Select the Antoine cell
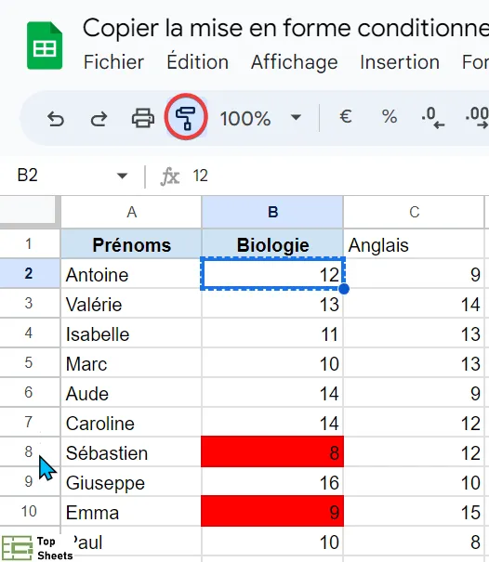 tap(131, 274)
